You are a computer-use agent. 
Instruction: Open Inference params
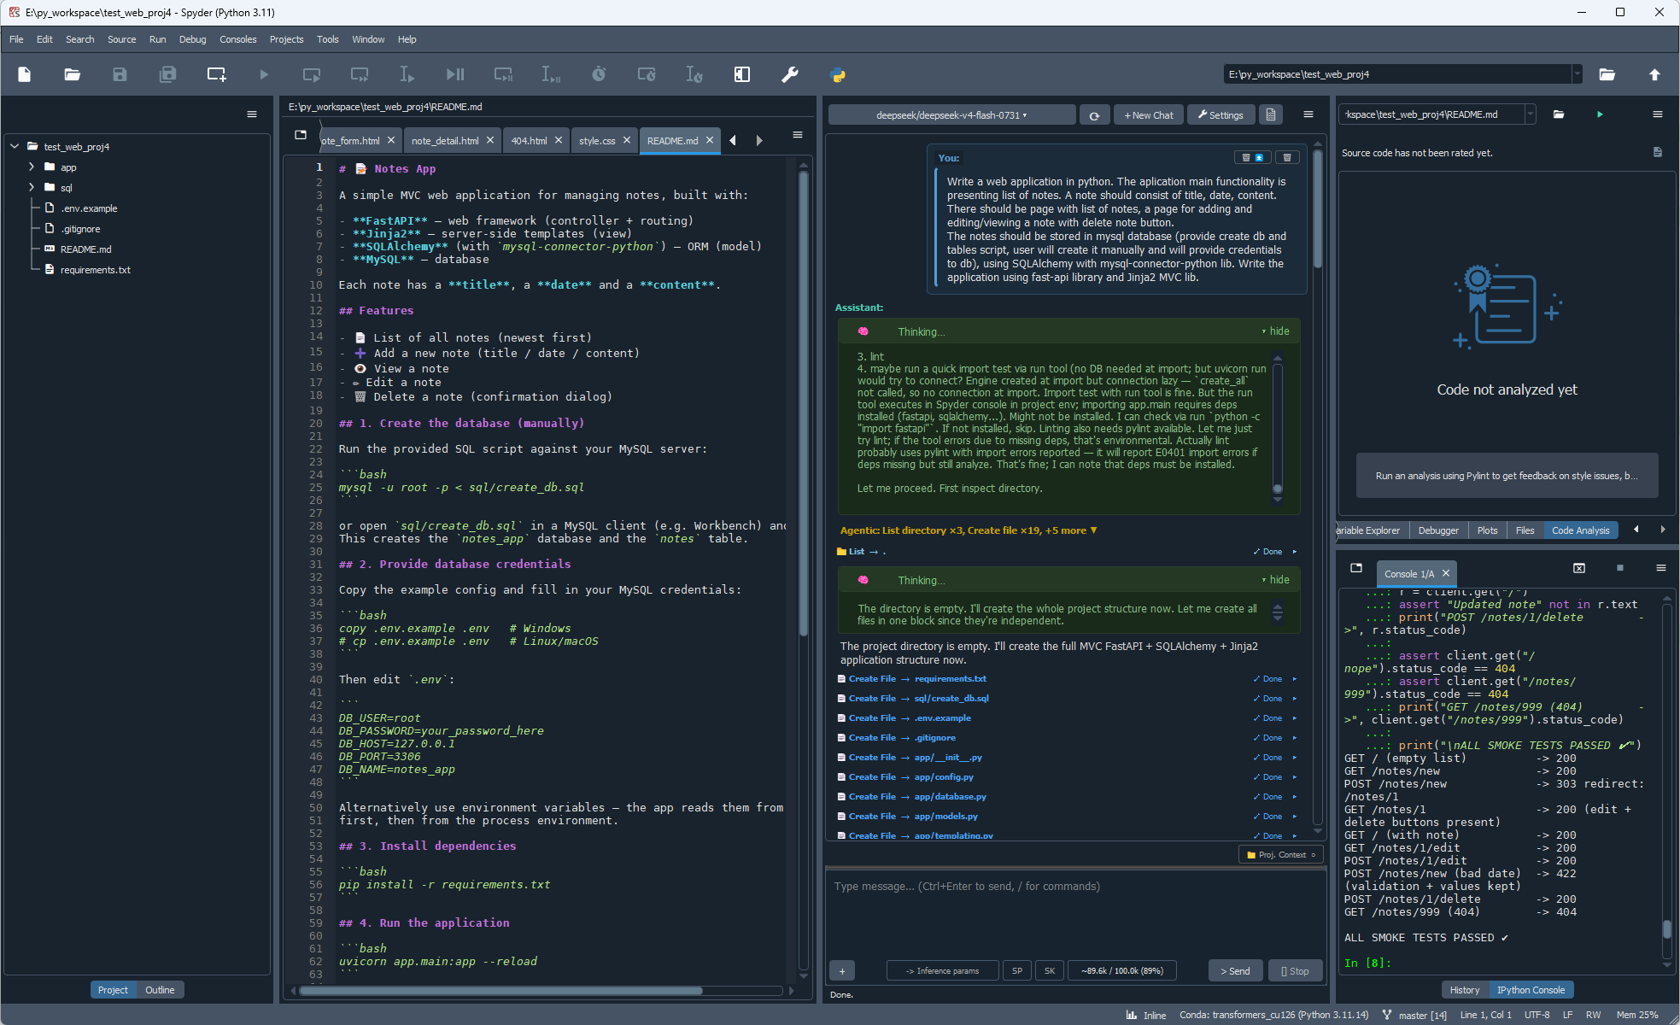click(942, 970)
